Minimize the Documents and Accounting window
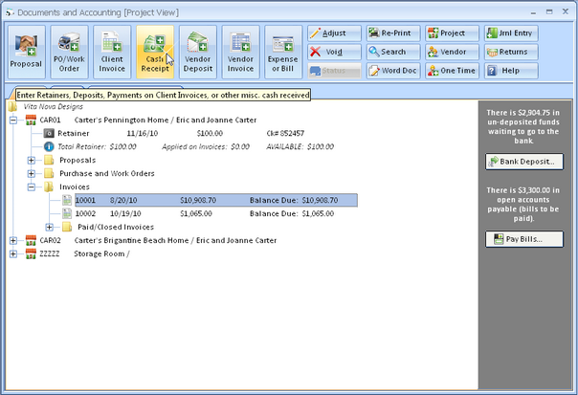 pos(533,12)
